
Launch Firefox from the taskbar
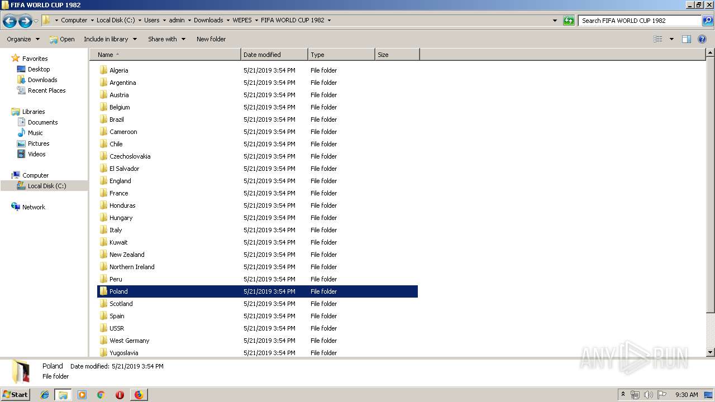139,395
